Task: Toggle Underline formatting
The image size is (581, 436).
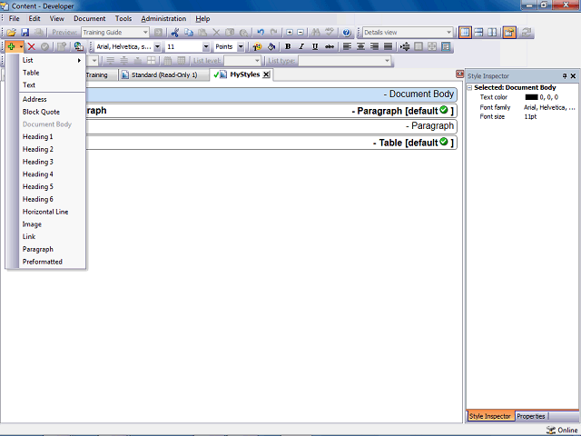Action: point(315,46)
